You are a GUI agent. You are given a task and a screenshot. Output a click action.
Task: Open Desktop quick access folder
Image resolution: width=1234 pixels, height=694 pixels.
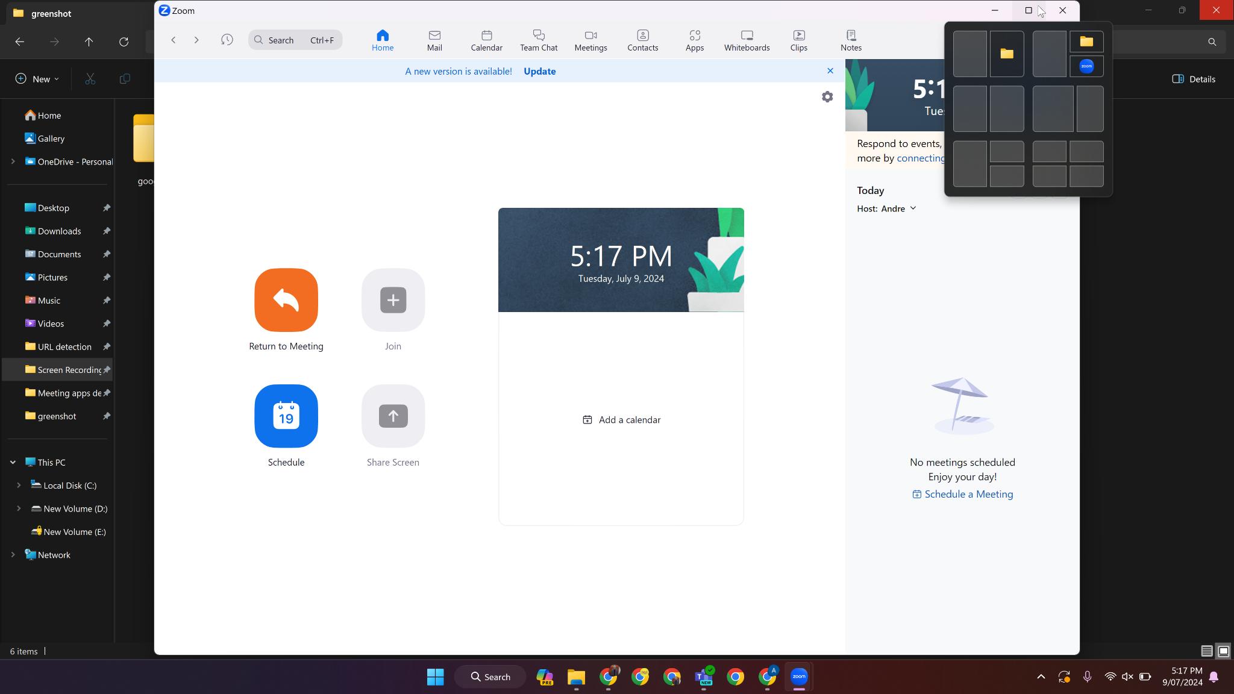pyautogui.click(x=53, y=208)
